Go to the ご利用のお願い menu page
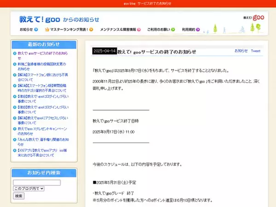Image resolution: width=276 pixels, height=207 pixels. tap(158, 30)
